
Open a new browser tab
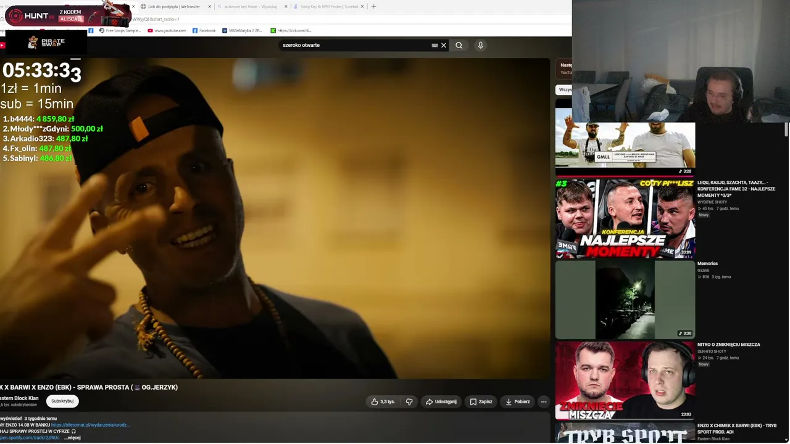tap(373, 7)
